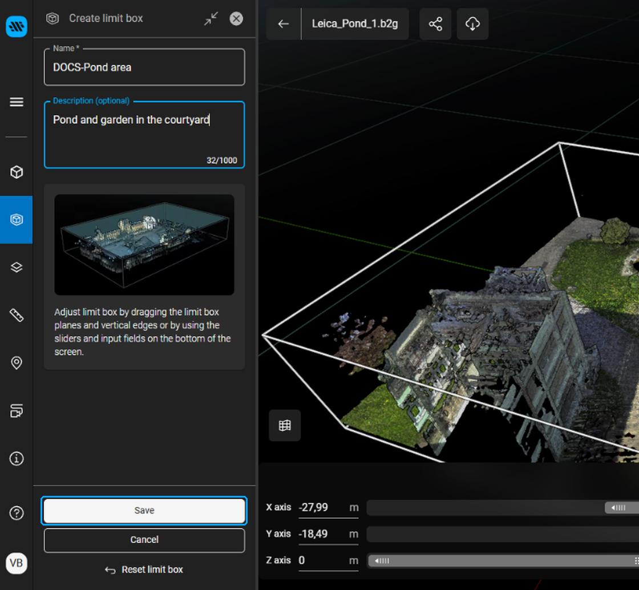
Task: Open the help question mark icon
Action: click(17, 513)
